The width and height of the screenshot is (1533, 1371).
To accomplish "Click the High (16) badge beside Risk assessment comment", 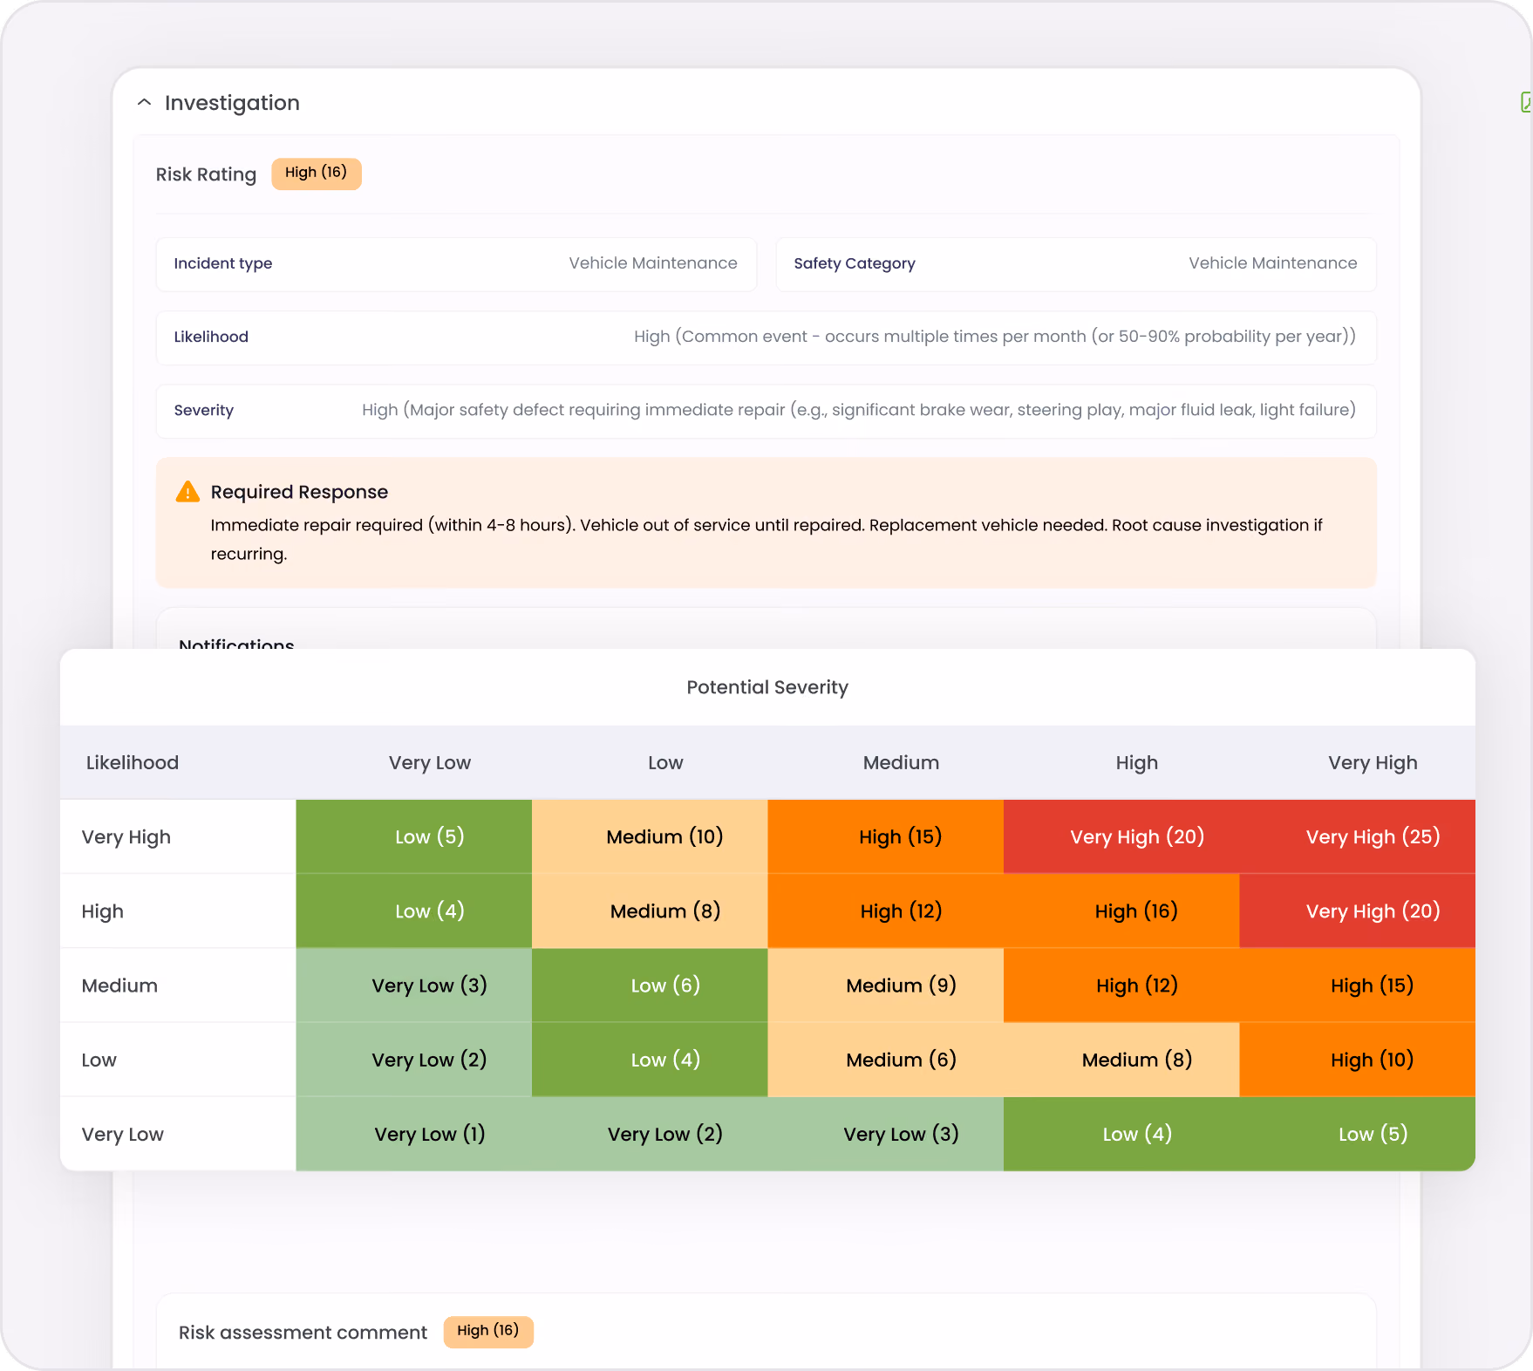I will [x=488, y=1331].
